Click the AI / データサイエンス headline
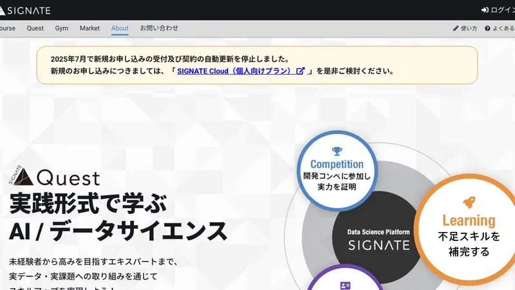The image size is (515, 290). click(x=118, y=231)
